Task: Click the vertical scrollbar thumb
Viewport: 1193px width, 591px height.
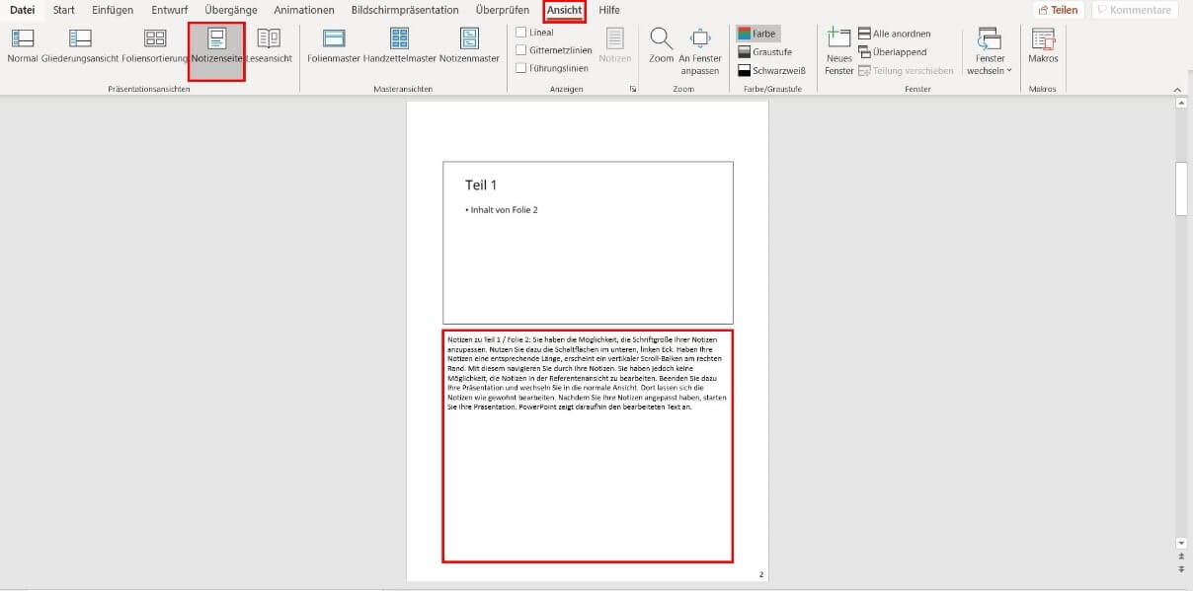Action: 1181,188
